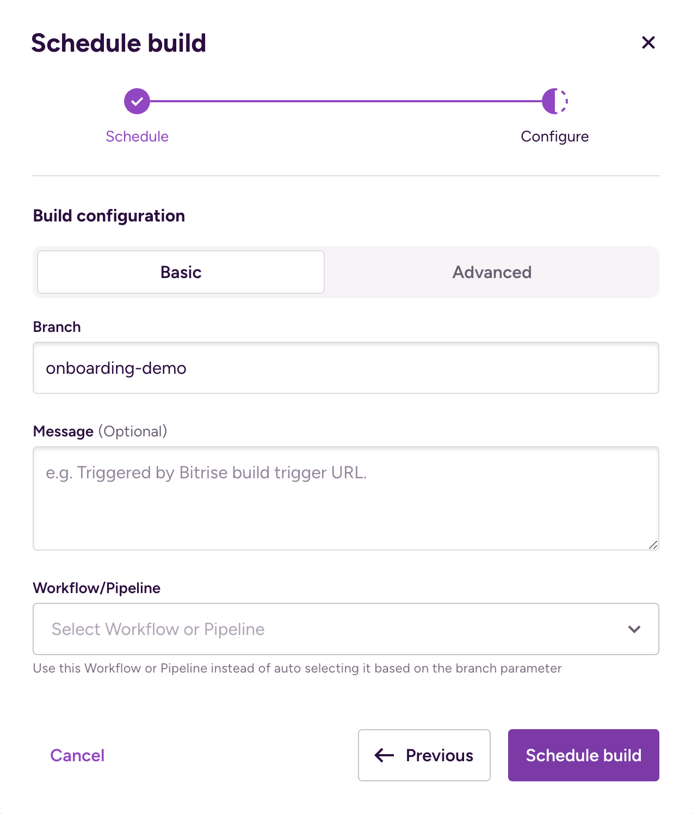Click the left arrow icon beside Previous
Image resolution: width=692 pixels, height=814 pixels.
click(384, 755)
